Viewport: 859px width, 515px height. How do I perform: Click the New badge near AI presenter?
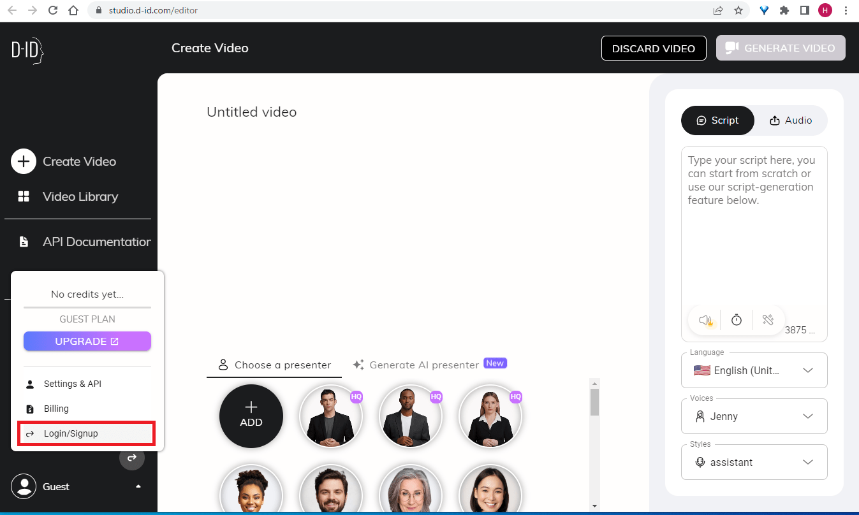(x=495, y=363)
